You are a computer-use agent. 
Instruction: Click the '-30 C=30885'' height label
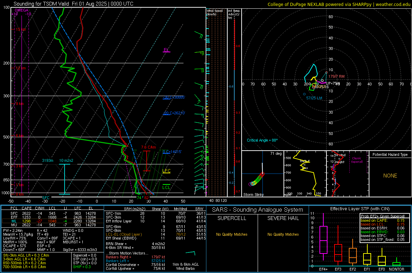[174, 97]
